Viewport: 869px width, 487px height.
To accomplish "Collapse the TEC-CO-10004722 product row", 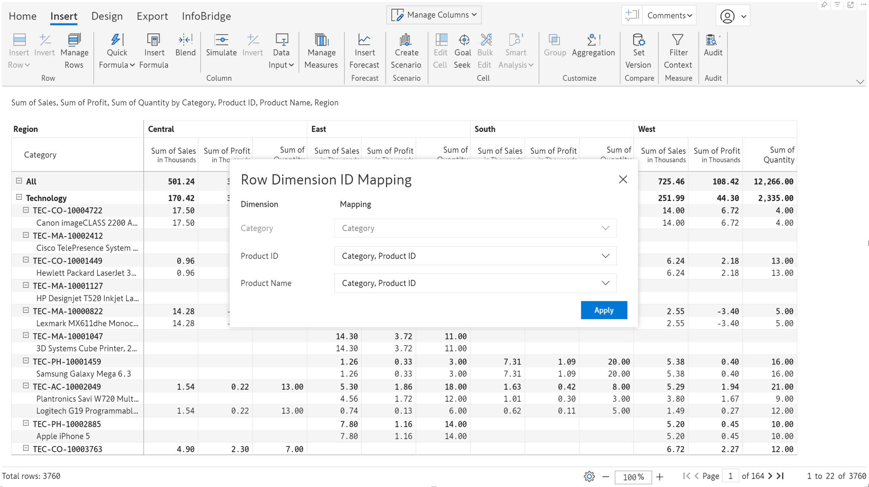I will pos(26,210).
